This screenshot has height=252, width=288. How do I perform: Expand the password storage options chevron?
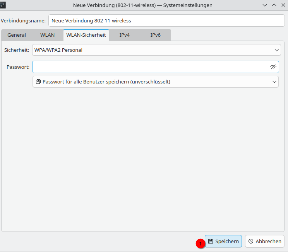pyautogui.click(x=274, y=82)
